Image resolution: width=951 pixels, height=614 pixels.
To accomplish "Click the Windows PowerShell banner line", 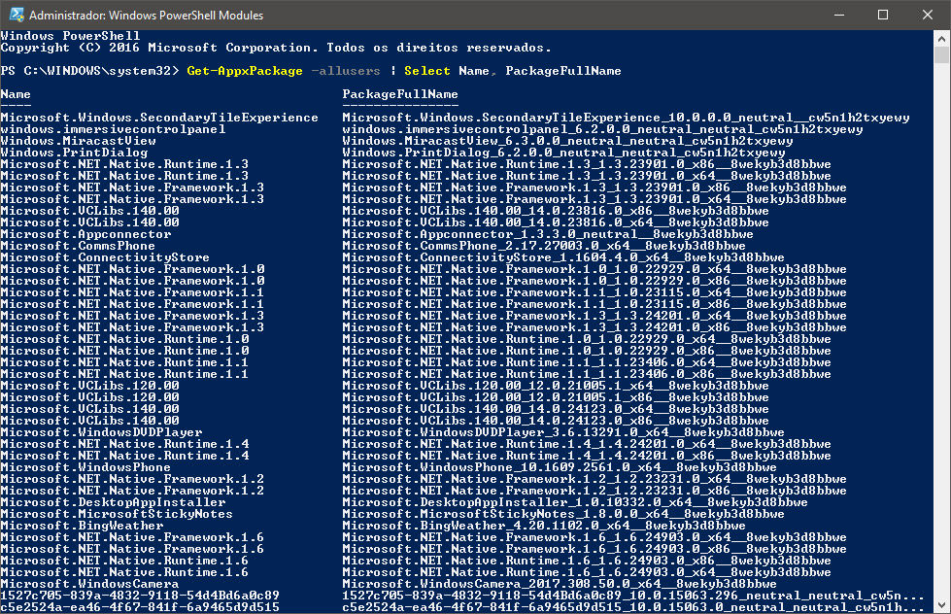I will click(70, 36).
